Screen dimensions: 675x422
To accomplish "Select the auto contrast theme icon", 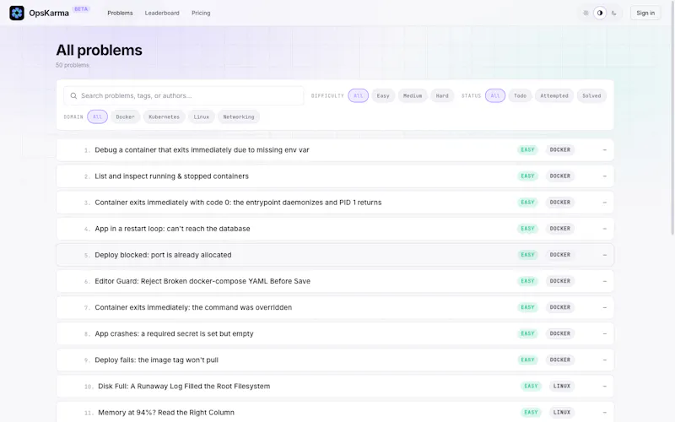I will tap(600, 13).
